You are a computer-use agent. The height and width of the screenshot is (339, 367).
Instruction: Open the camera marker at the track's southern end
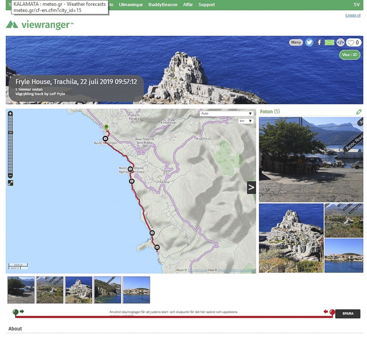tap(157, 247)
